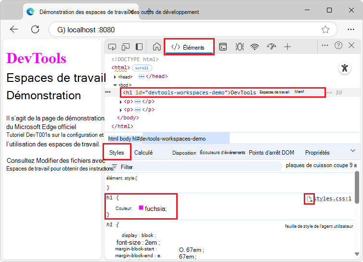Click the h1#devtools-workspaces-demo breadcrumb
This screenshot has height=262, width=363.
[x=169, y=139]
